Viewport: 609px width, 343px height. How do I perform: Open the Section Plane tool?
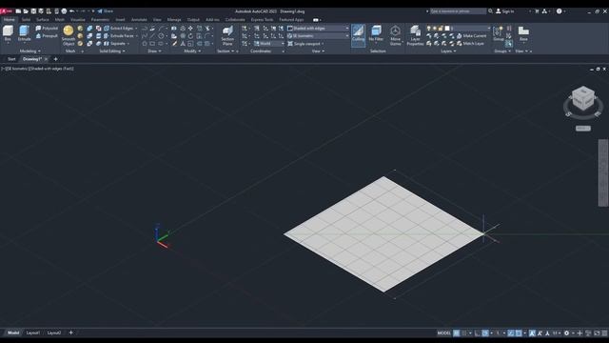coord(227,35)
